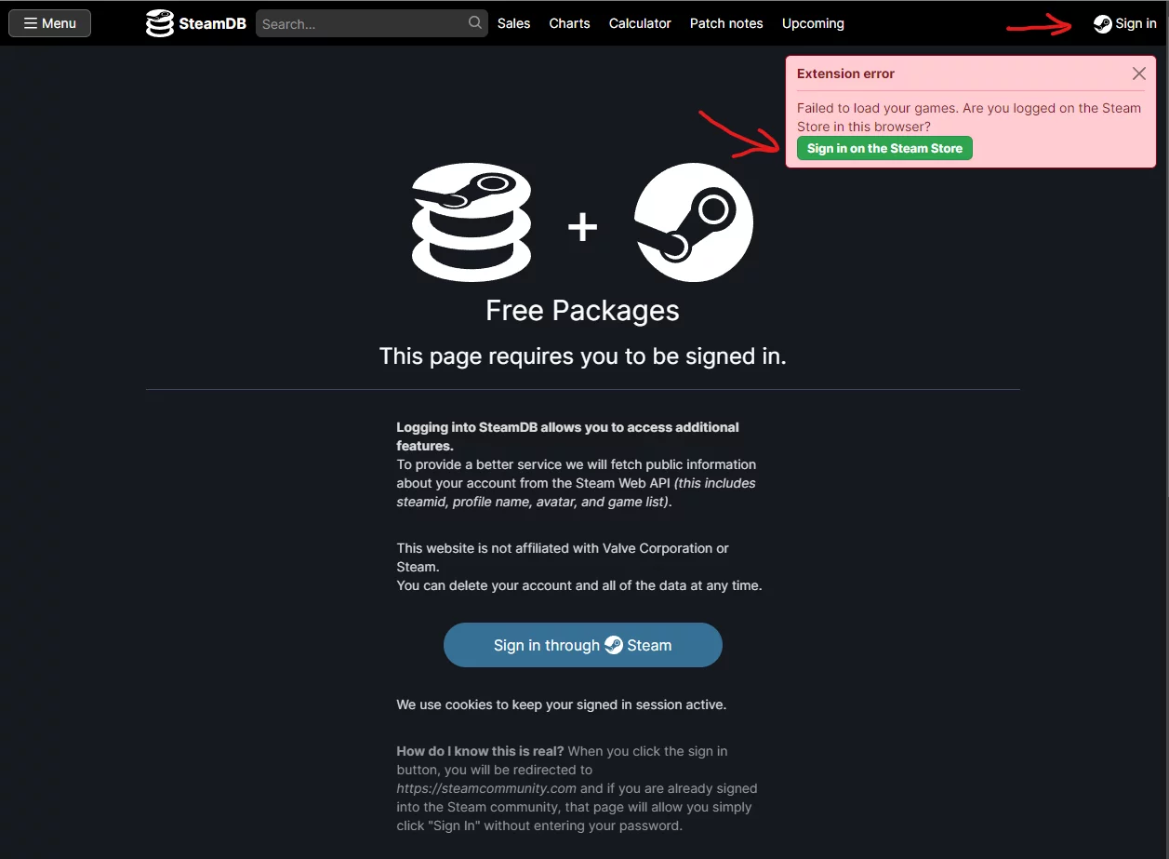This screenshot has width=1169, height=859.
Task: View Patch notes
Action: [x=726, y=23]
